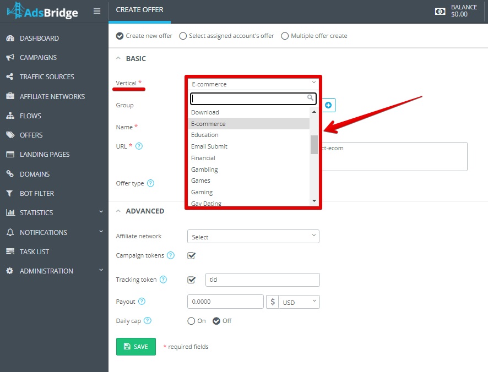This screenshot has height=372, width=488.
Task: Click the URL help question icon
Action: [139, 146]
